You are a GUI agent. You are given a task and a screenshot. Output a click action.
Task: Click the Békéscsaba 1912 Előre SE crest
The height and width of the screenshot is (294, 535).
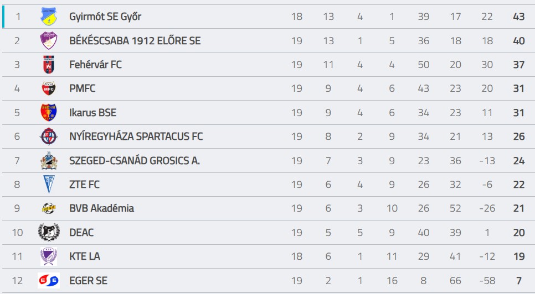point(49,40)
